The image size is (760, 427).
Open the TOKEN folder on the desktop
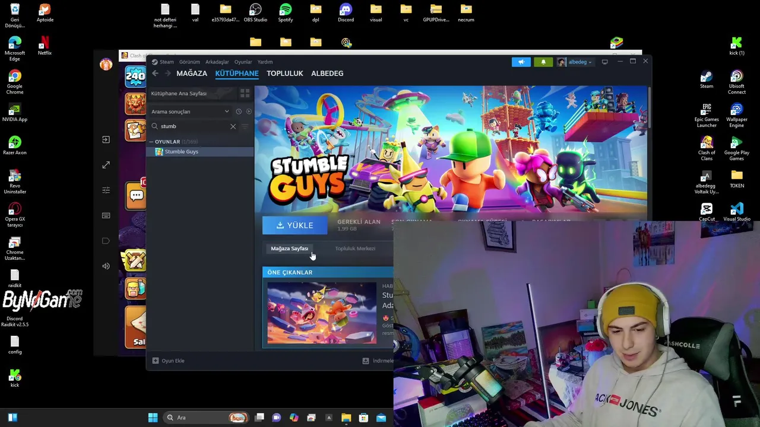(737, 179)
